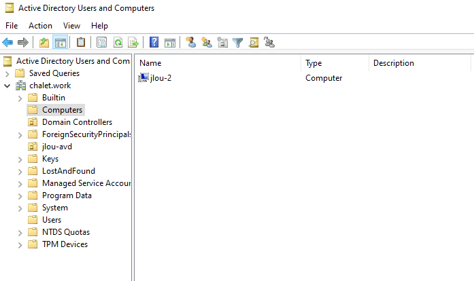Open the Action menu
This screenshot has height=281, width=474.
click(40, 25)
